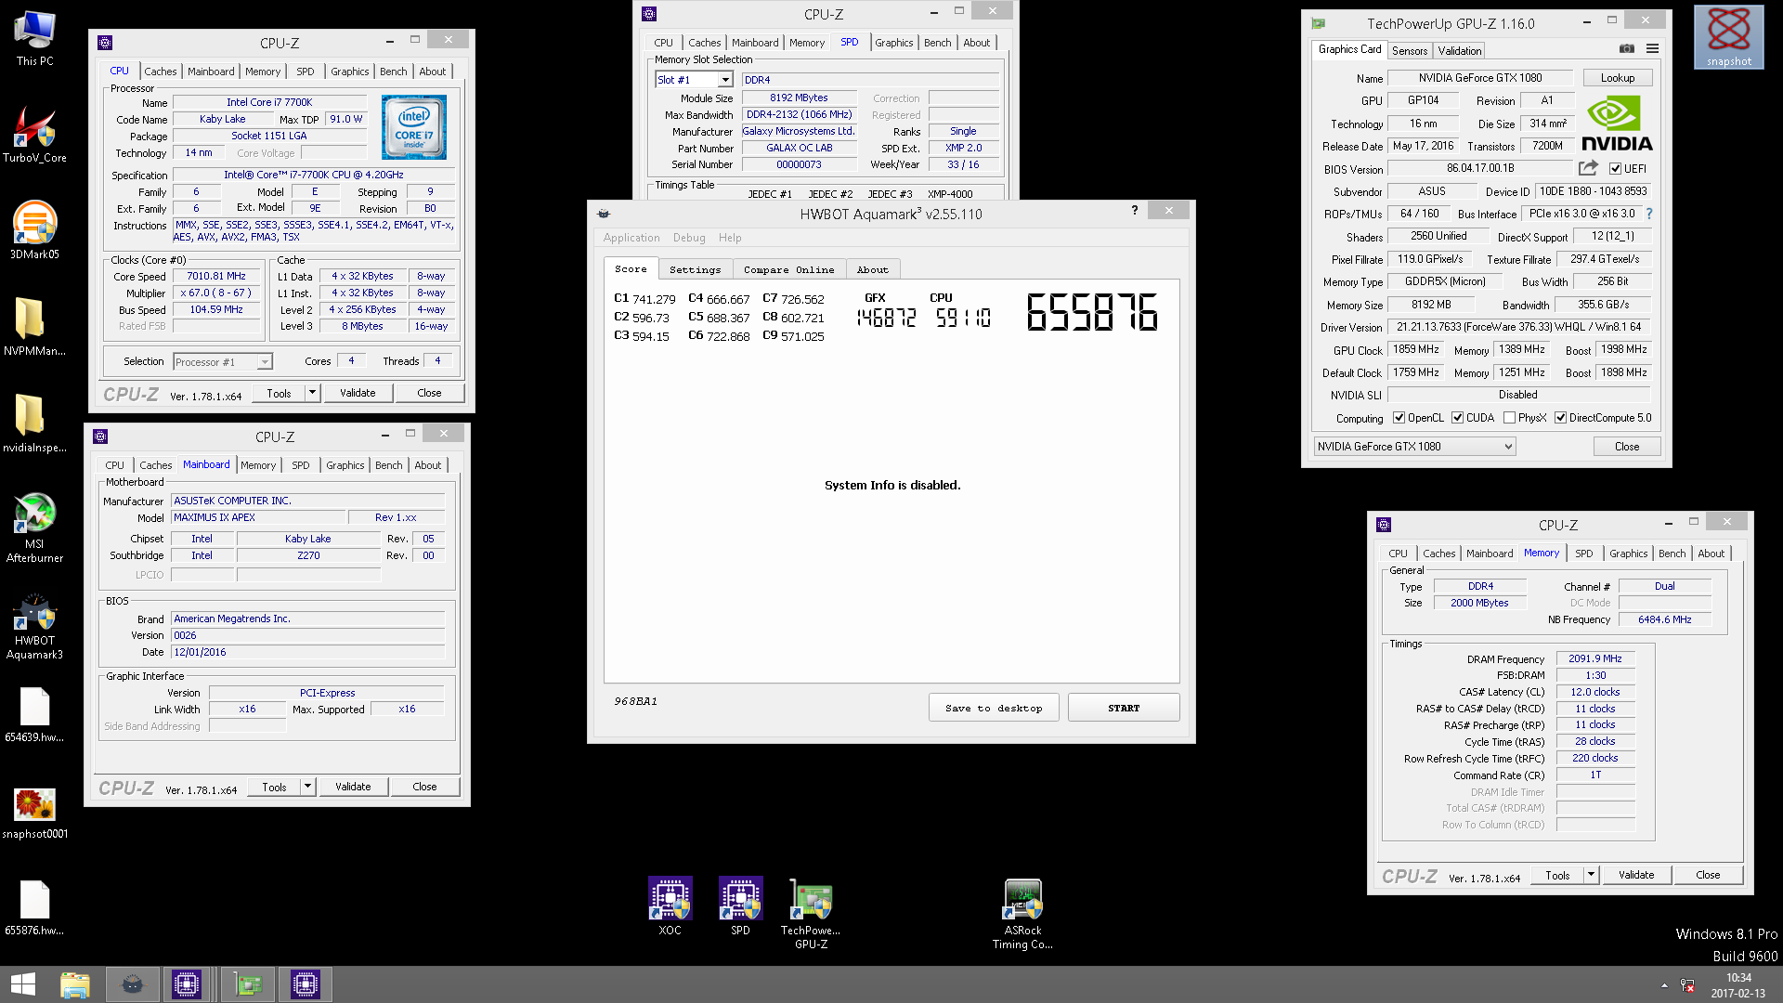The height and width of the screenshot is (1003, 1783).
Task: Open NVPMManager folder on desktop
Action: [x=34, y=328]
